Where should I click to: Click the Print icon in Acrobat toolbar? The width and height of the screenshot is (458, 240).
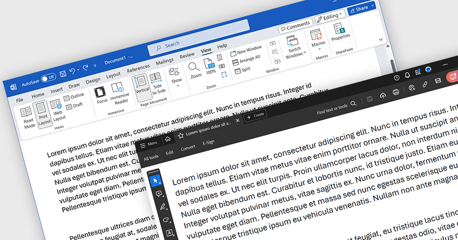pyautogui.click(x=396, y=92)
